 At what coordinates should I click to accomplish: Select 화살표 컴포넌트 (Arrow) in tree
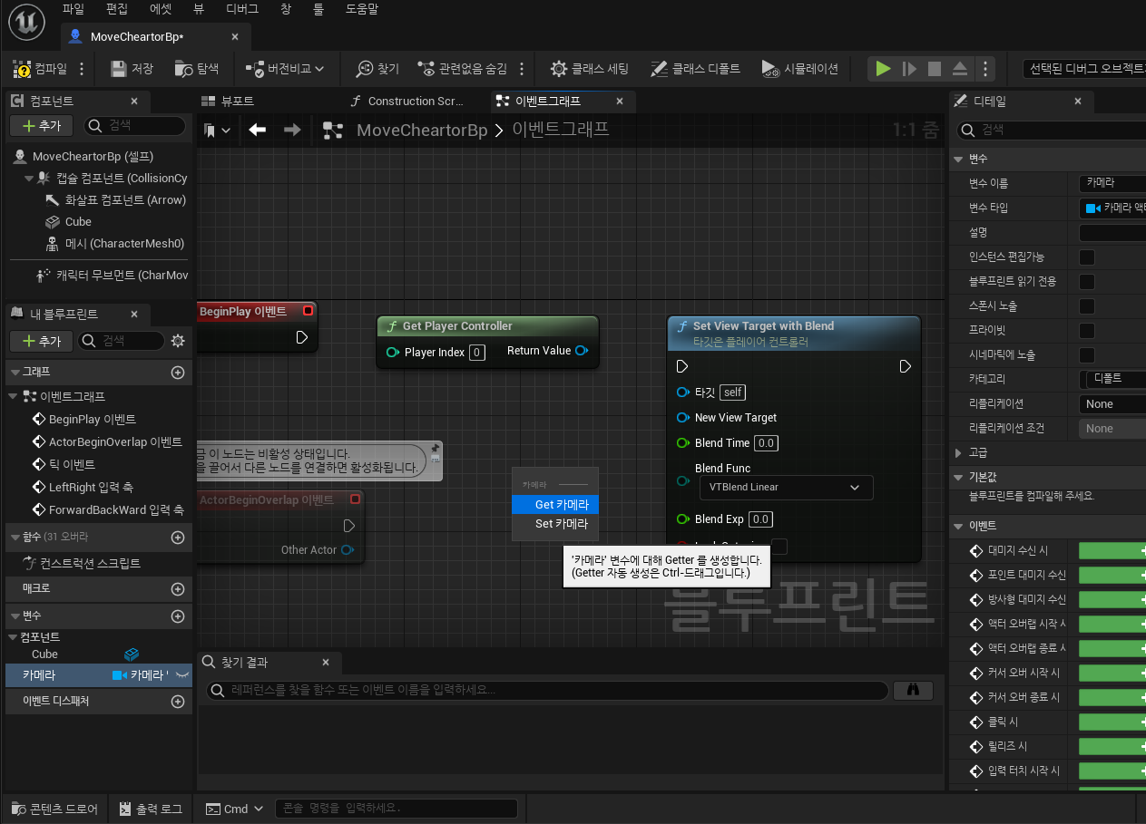125,200
